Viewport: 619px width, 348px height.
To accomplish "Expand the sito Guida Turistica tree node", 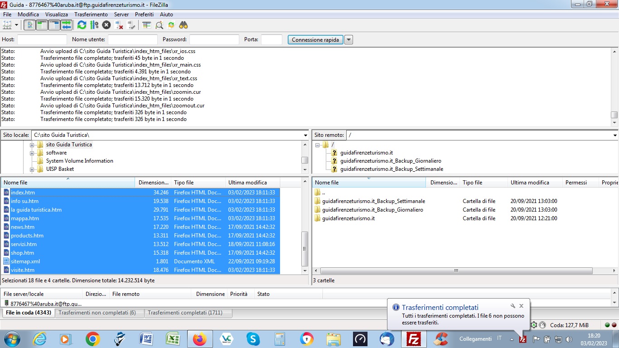I will 32,145.
